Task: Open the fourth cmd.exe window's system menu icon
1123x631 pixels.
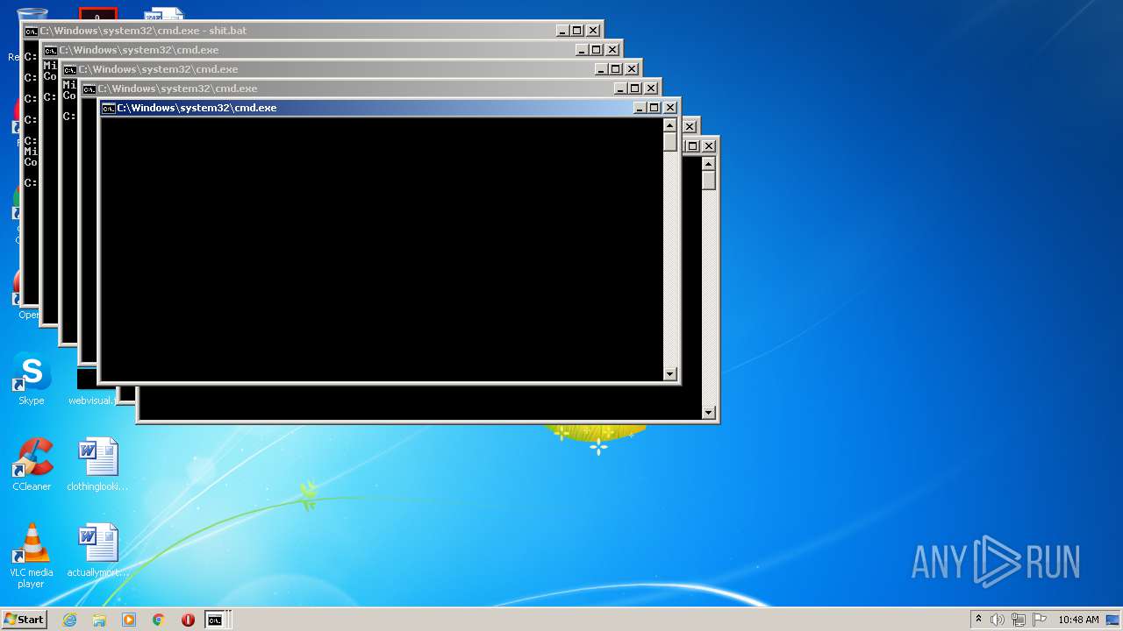Action: tap(89, 89)
